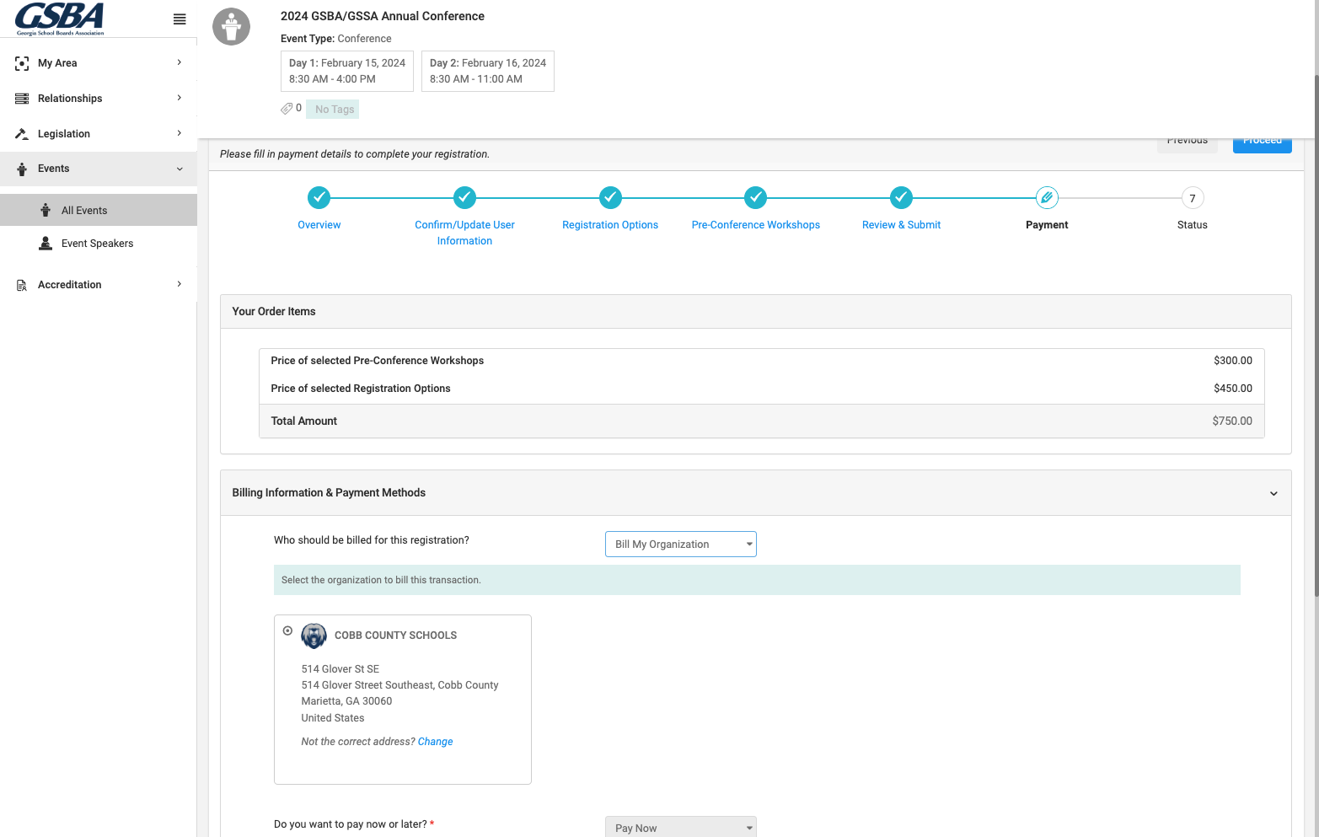Expand the Accreditation menu chevron

click(179, 284)
